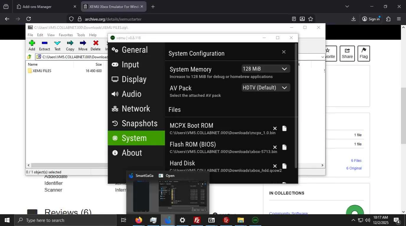Expand the System Memory dropdown
The image size is (406, 226).
tap(266, 69)
